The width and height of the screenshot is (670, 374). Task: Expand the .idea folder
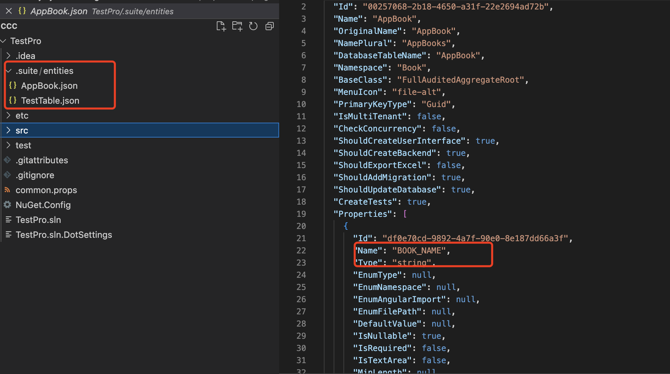click(x=8, y=56)
